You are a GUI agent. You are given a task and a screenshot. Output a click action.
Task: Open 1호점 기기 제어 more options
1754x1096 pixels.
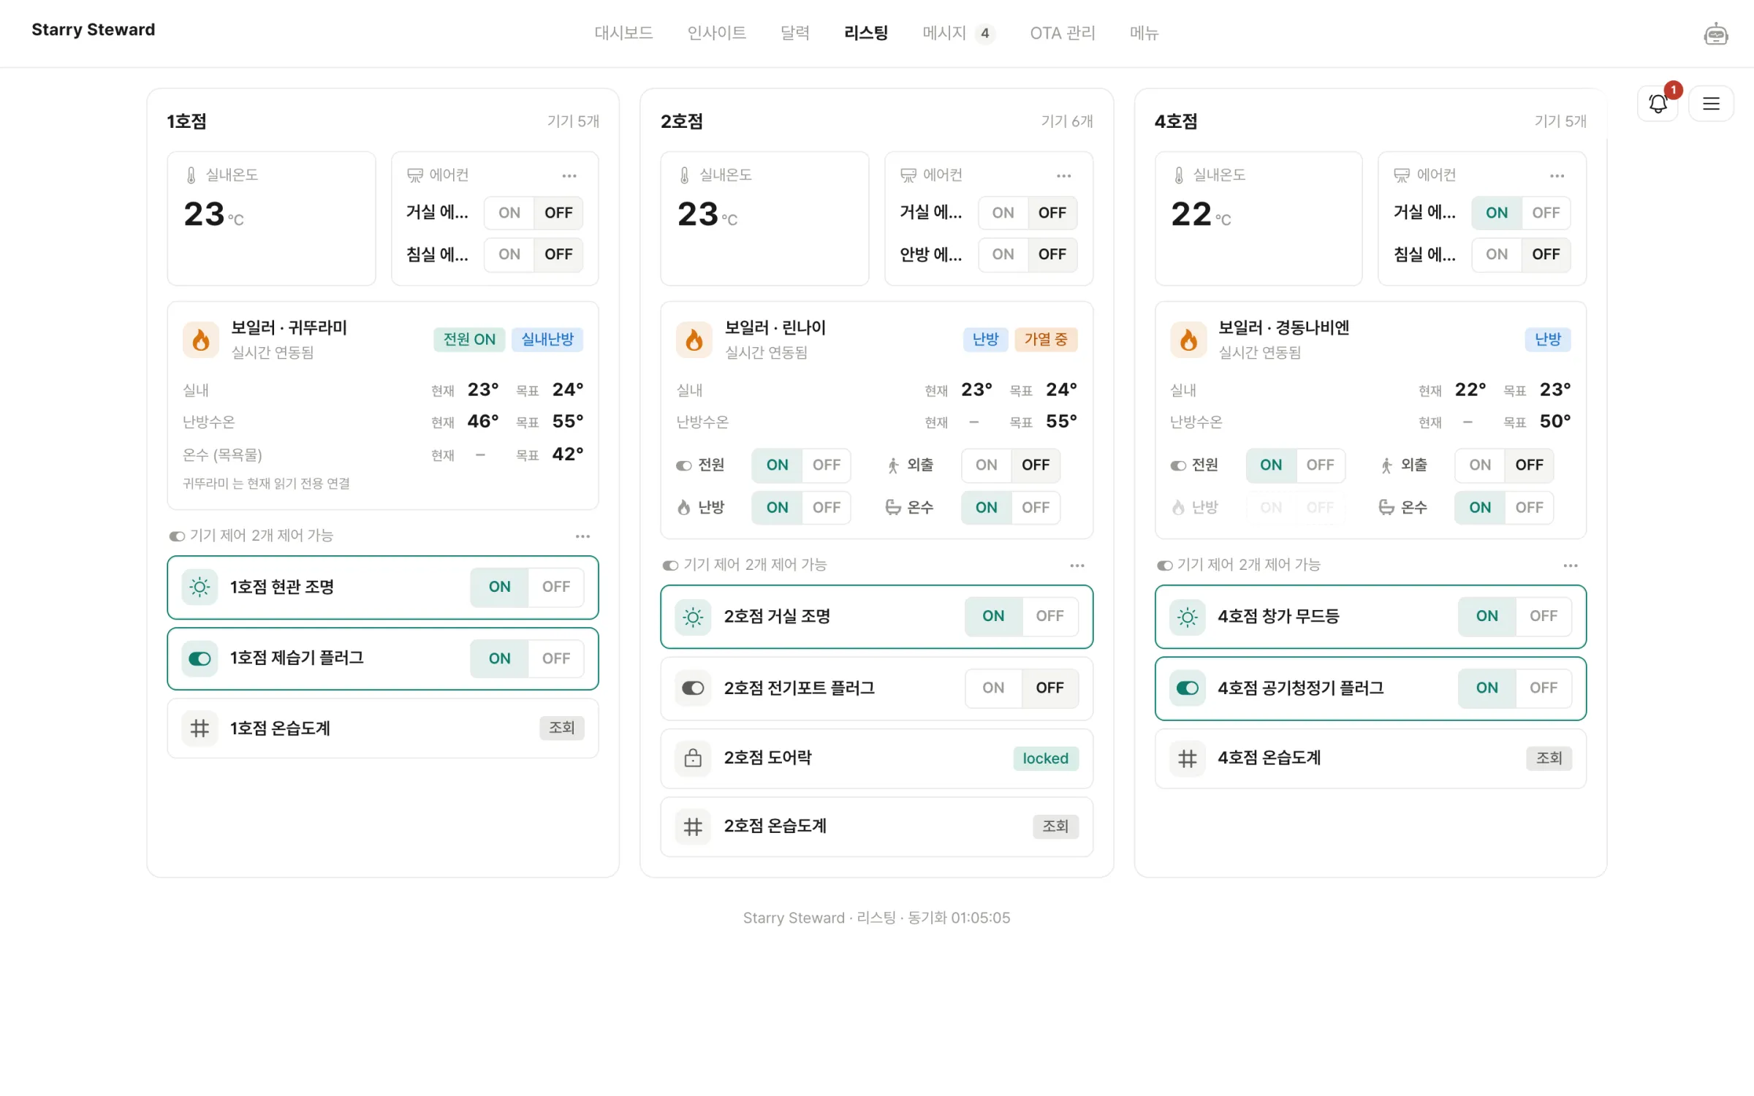582,536
